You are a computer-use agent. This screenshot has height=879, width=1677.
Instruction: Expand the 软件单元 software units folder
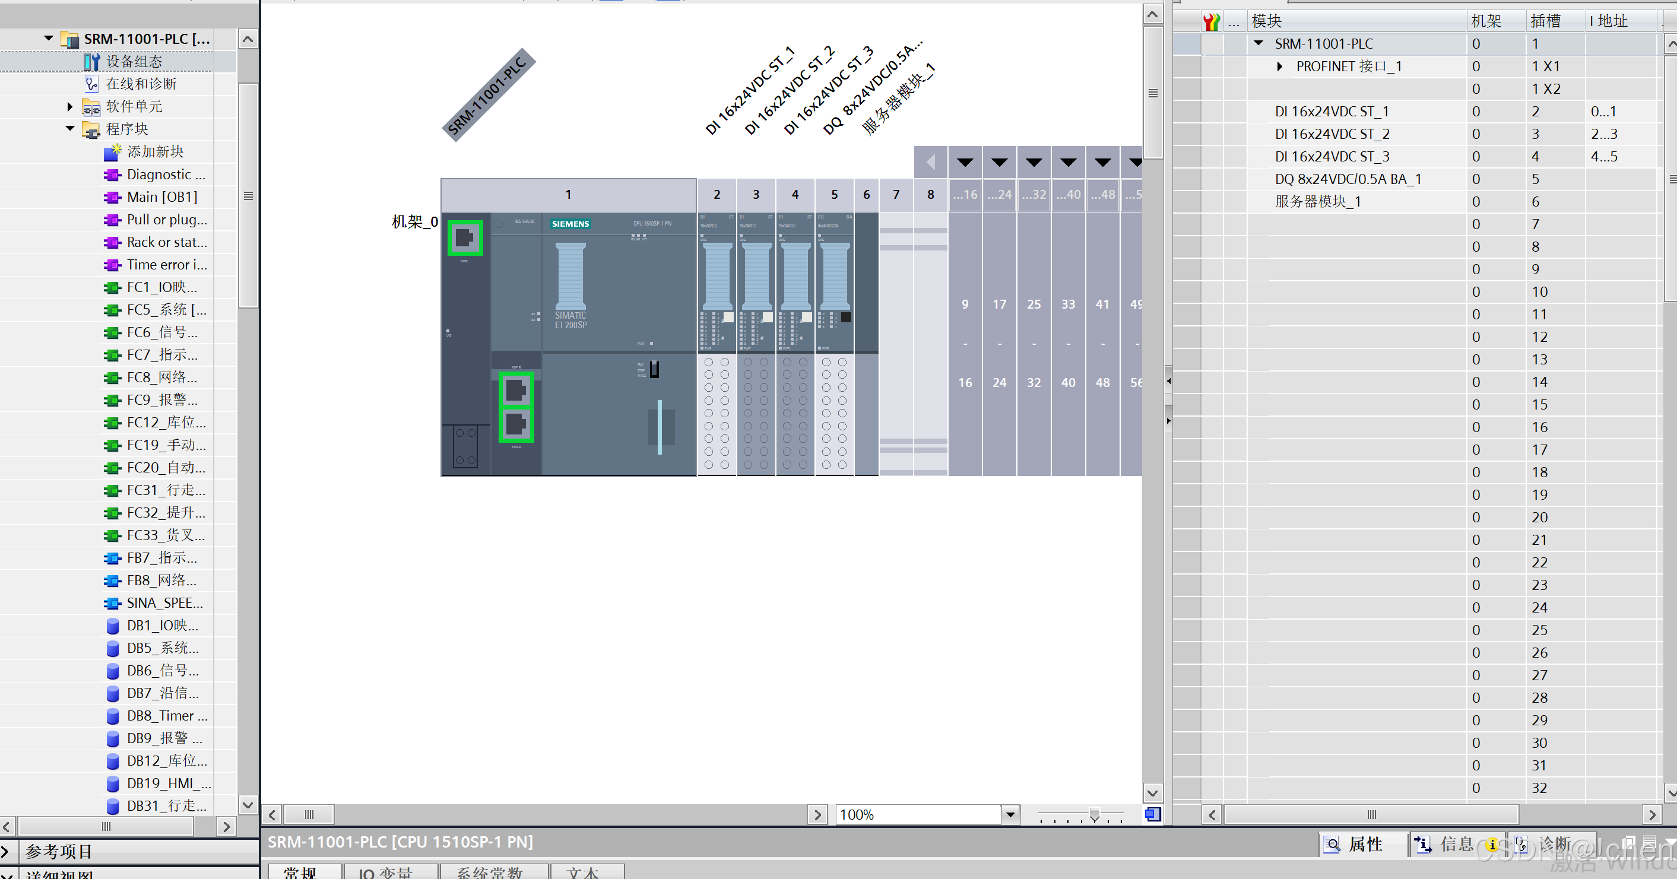click(69, 107)
